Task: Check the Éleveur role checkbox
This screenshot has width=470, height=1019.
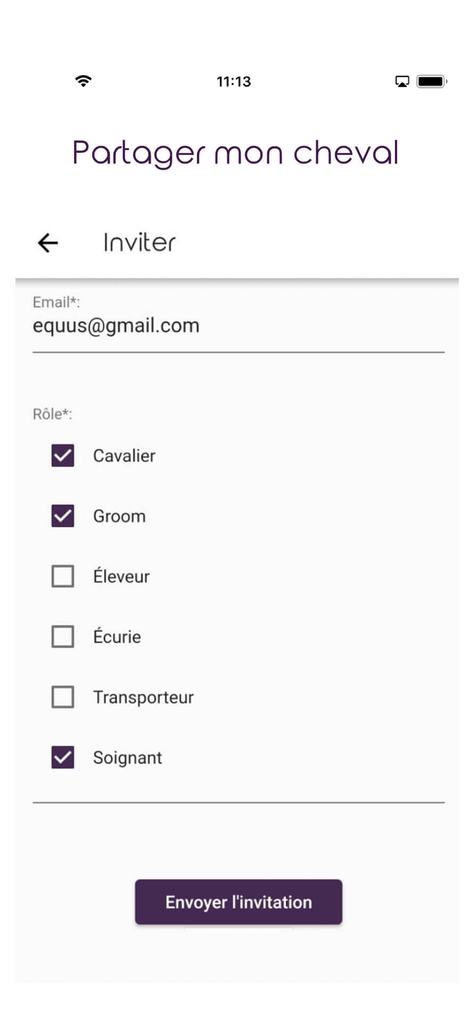Action: (63, 576)
